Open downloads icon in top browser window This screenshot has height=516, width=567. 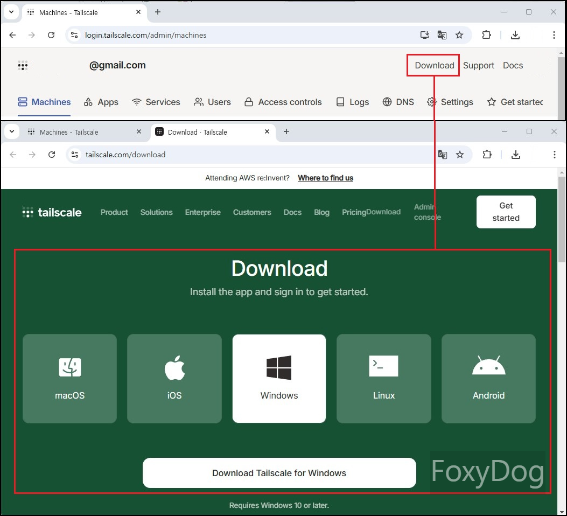(515, 35)
